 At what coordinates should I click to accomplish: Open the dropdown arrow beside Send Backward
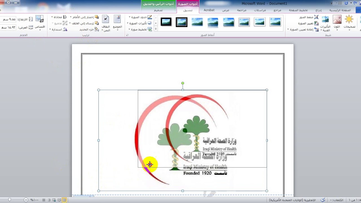pos(70,23)
